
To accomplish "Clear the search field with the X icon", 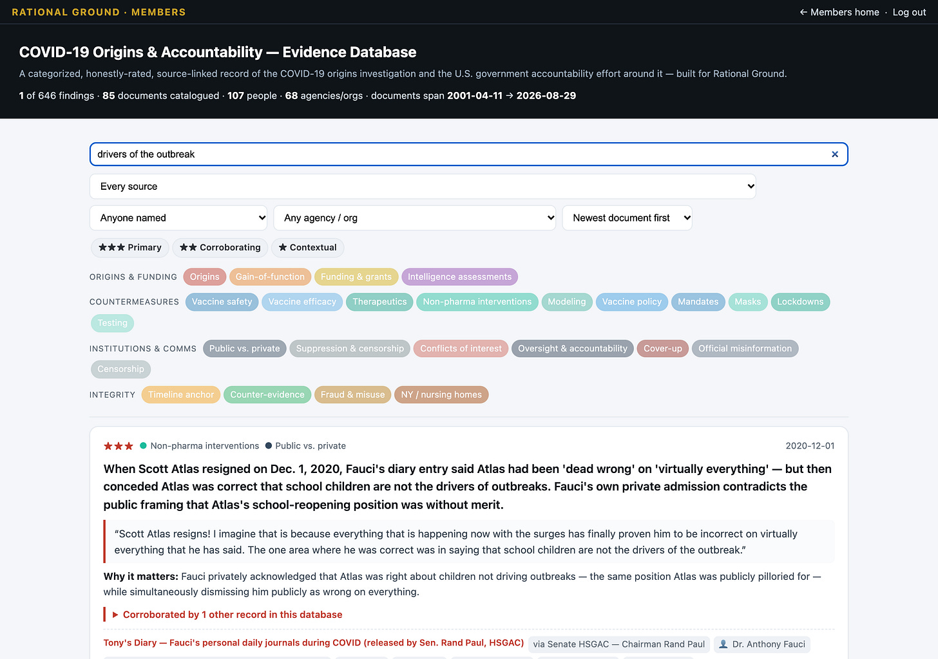I will coord(835,154).
